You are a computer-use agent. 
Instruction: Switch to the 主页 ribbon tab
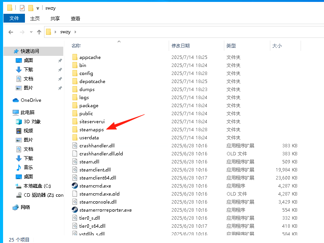point(35,19)
